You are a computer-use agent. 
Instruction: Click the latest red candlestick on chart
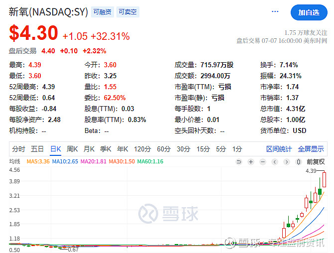pyautogui.click(x=324, y=180)
